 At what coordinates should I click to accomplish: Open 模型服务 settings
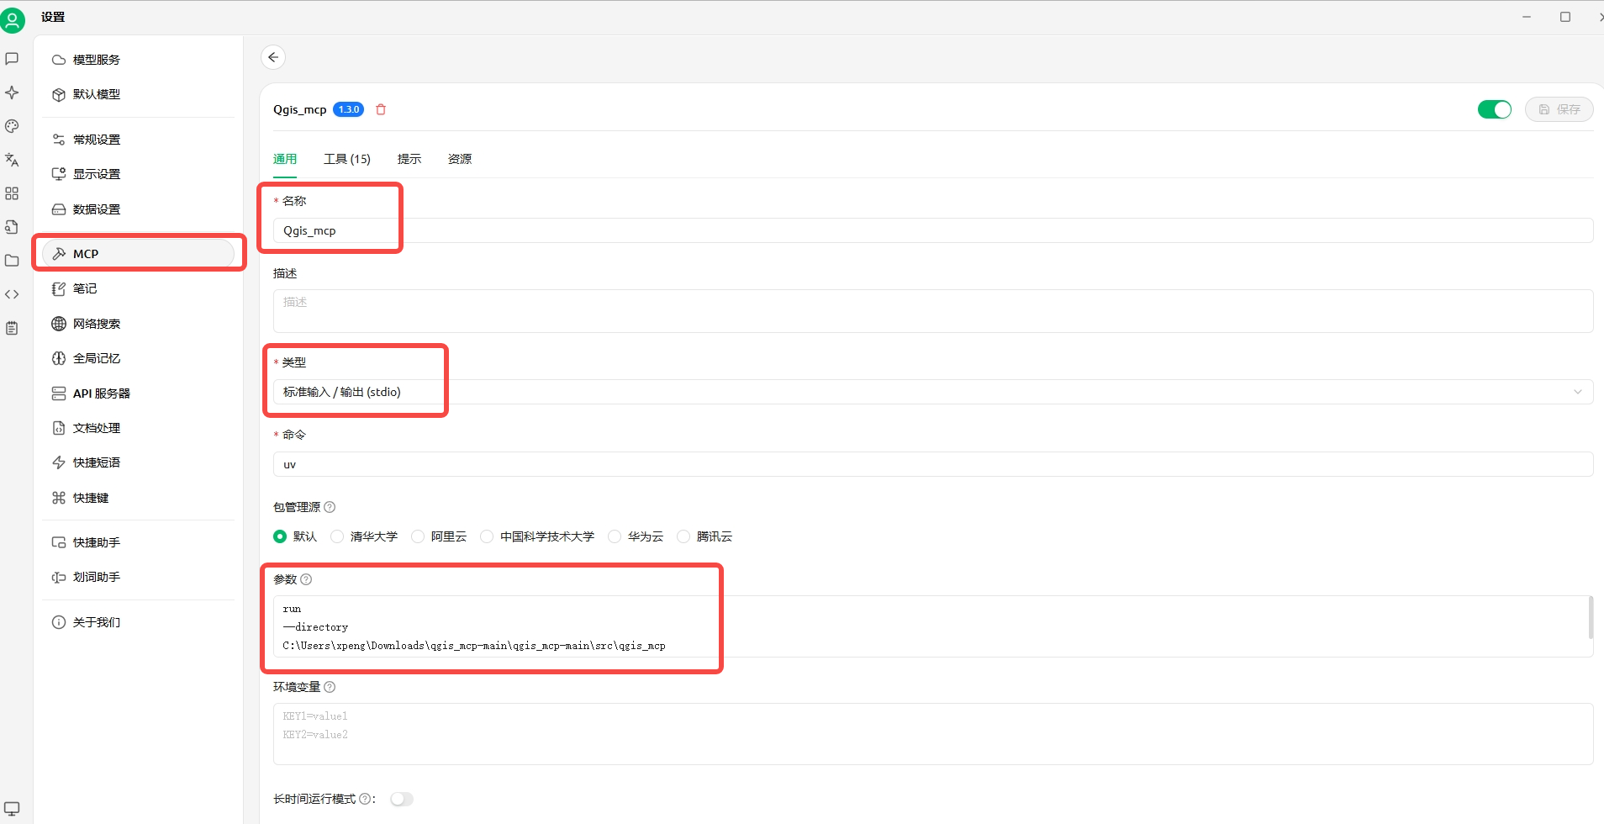(x=139, y=60)
